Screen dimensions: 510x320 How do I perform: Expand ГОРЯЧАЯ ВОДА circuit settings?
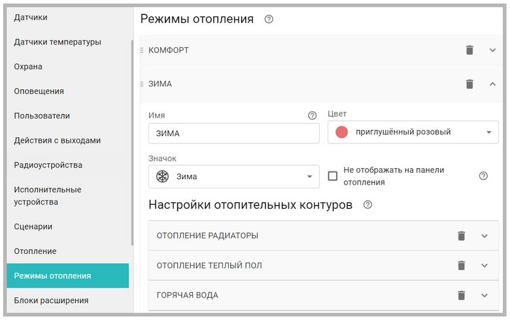[x=484, y=295]
